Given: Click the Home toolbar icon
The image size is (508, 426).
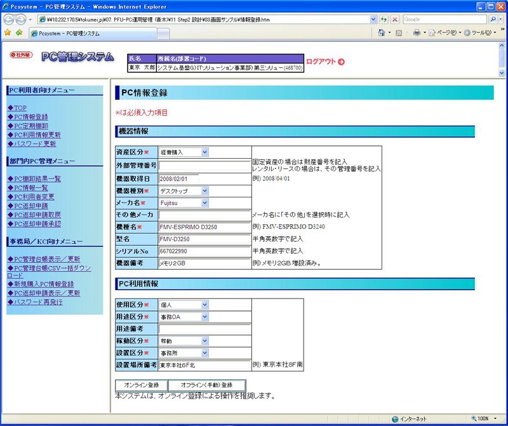Looking at the screenshot, I should (382, 32).
